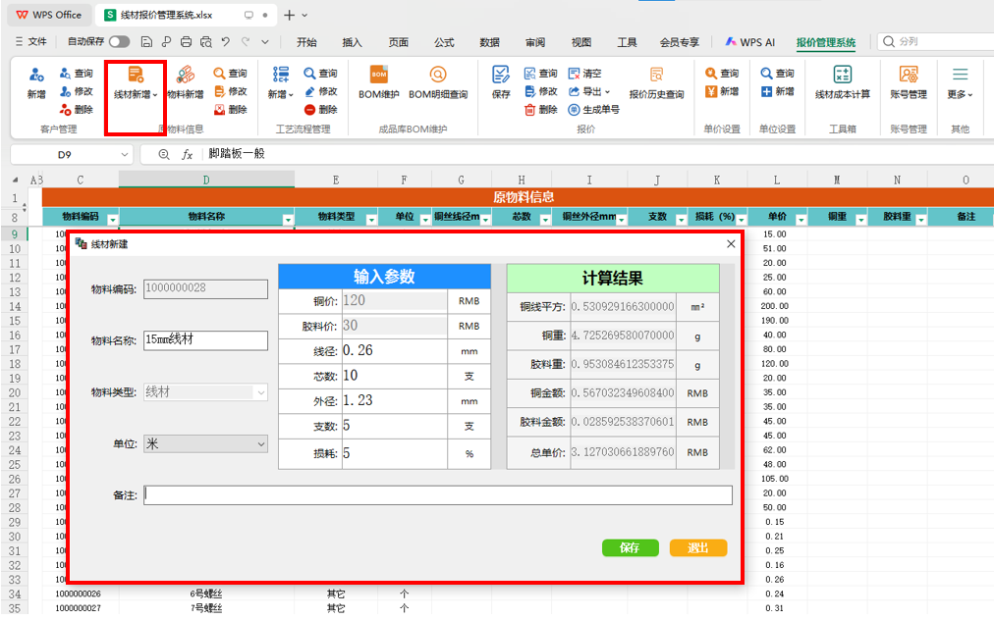Image resolution: width=994 pixels, height=620 pixels.
Task: Switch to the 开始 tab
Action: pos(306,42)
